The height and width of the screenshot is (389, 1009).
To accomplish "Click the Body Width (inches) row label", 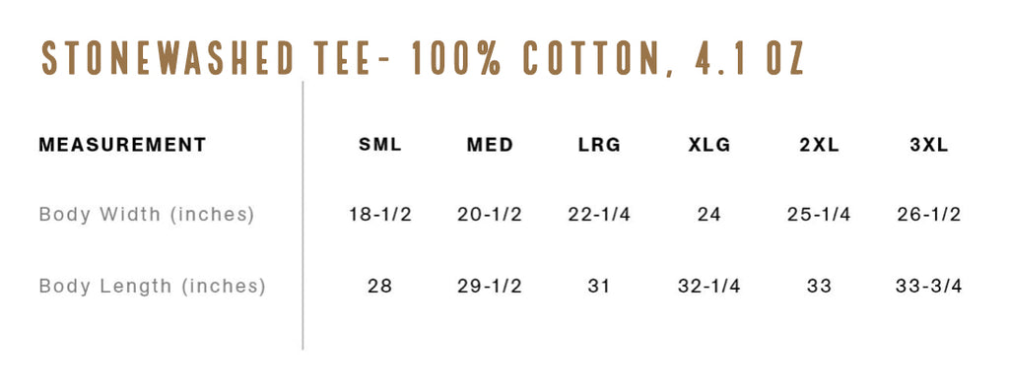I will [x=147, y=214].
